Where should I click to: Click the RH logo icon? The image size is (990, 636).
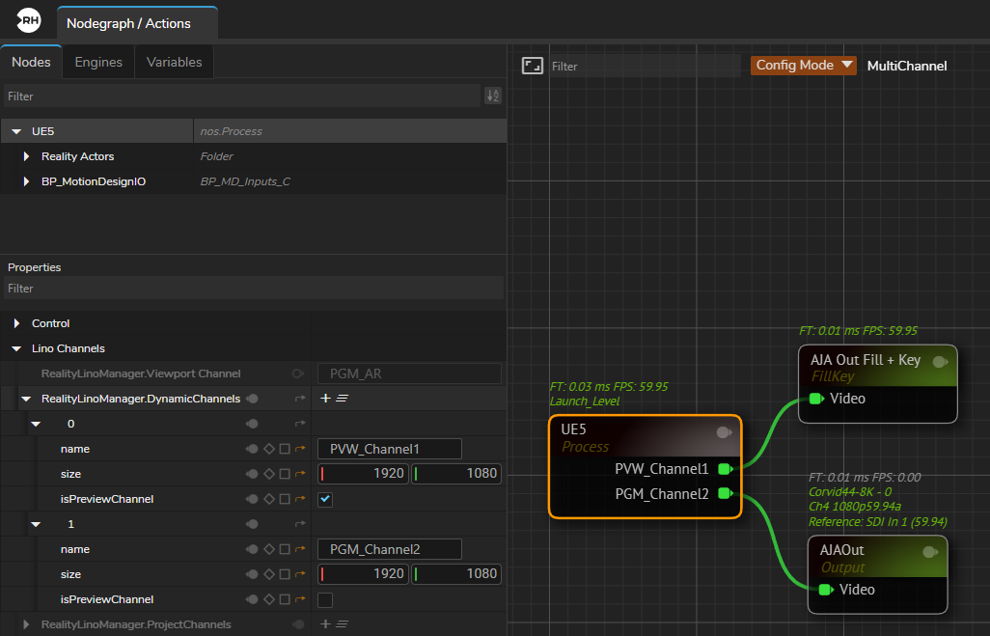(29, 21)
